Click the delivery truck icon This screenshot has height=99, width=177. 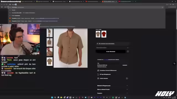98,63
